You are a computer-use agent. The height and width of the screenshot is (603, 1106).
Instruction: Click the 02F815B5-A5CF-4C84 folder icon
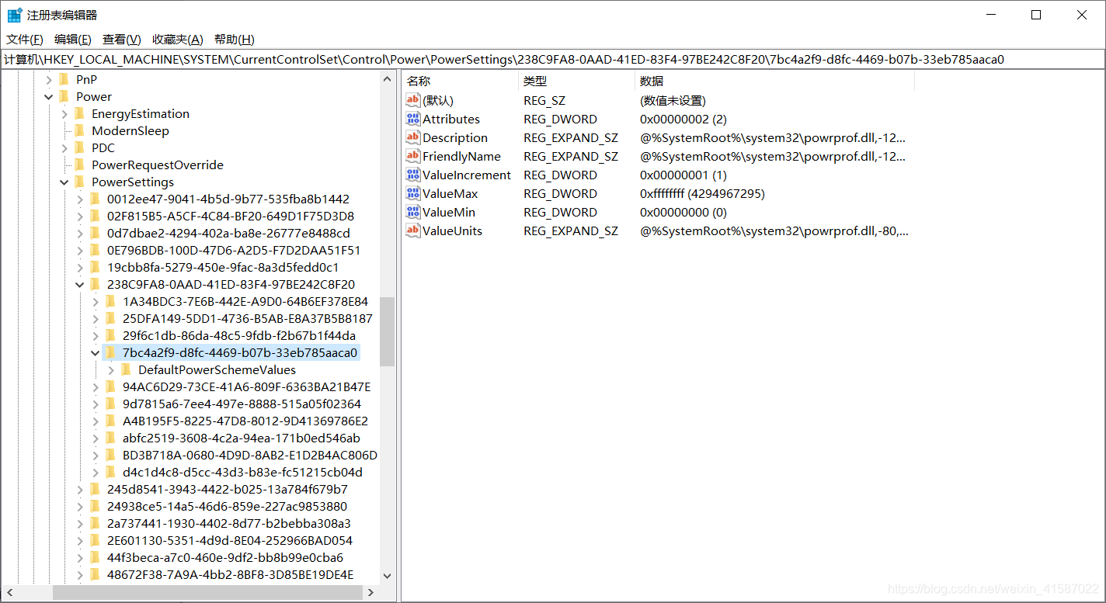tap(96, 216)
